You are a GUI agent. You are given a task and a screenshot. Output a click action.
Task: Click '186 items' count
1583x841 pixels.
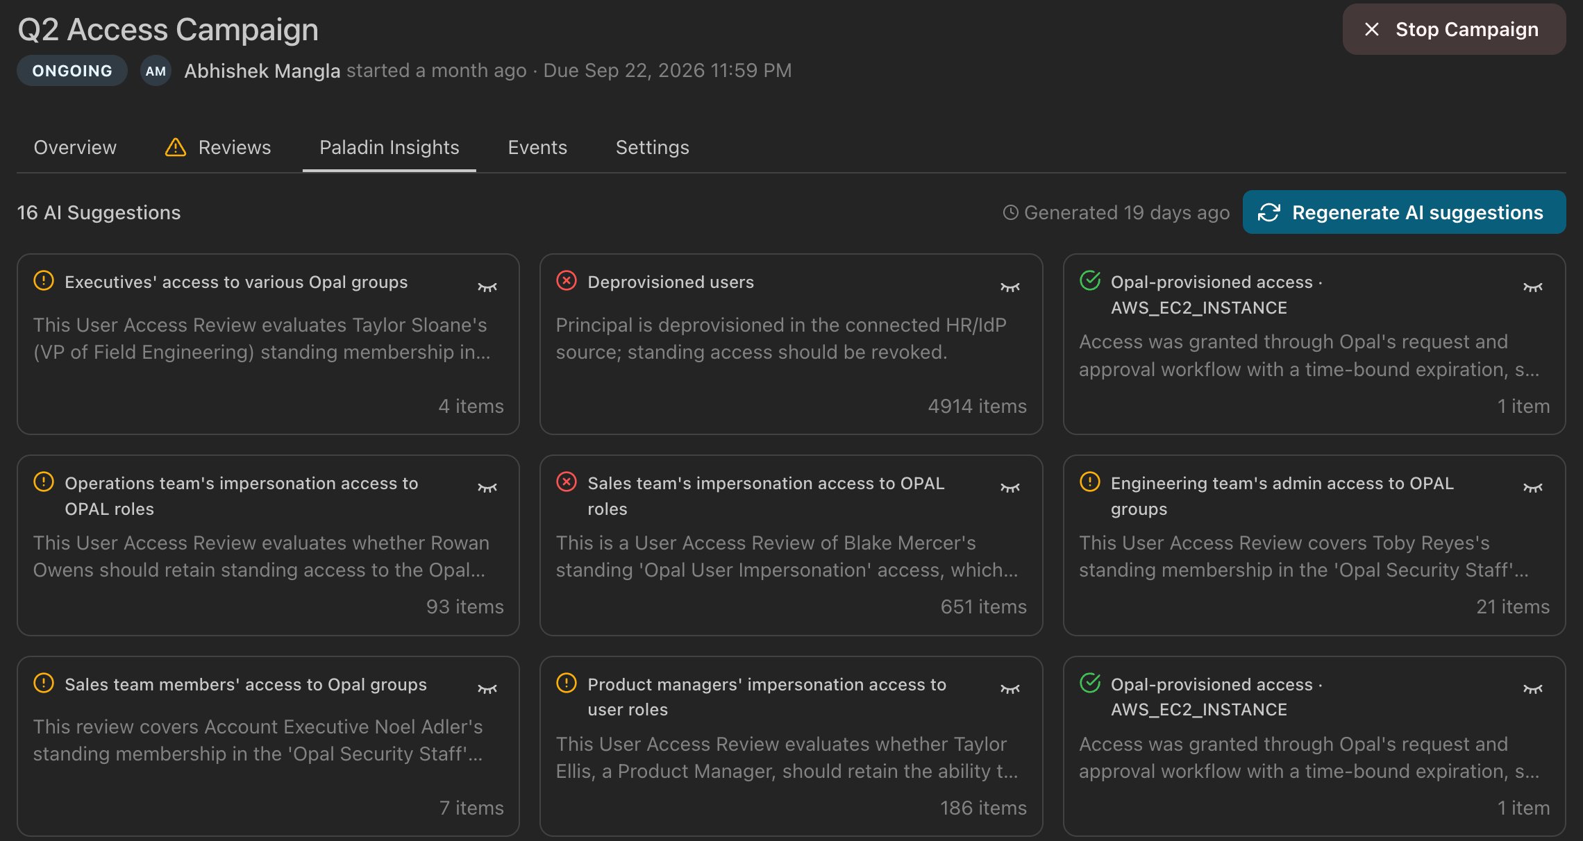(x=984, y=808)
